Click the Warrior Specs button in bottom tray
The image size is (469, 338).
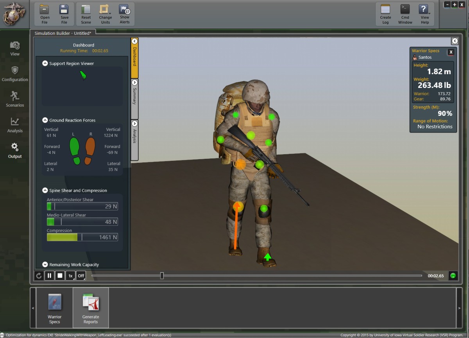click(55, 308)
